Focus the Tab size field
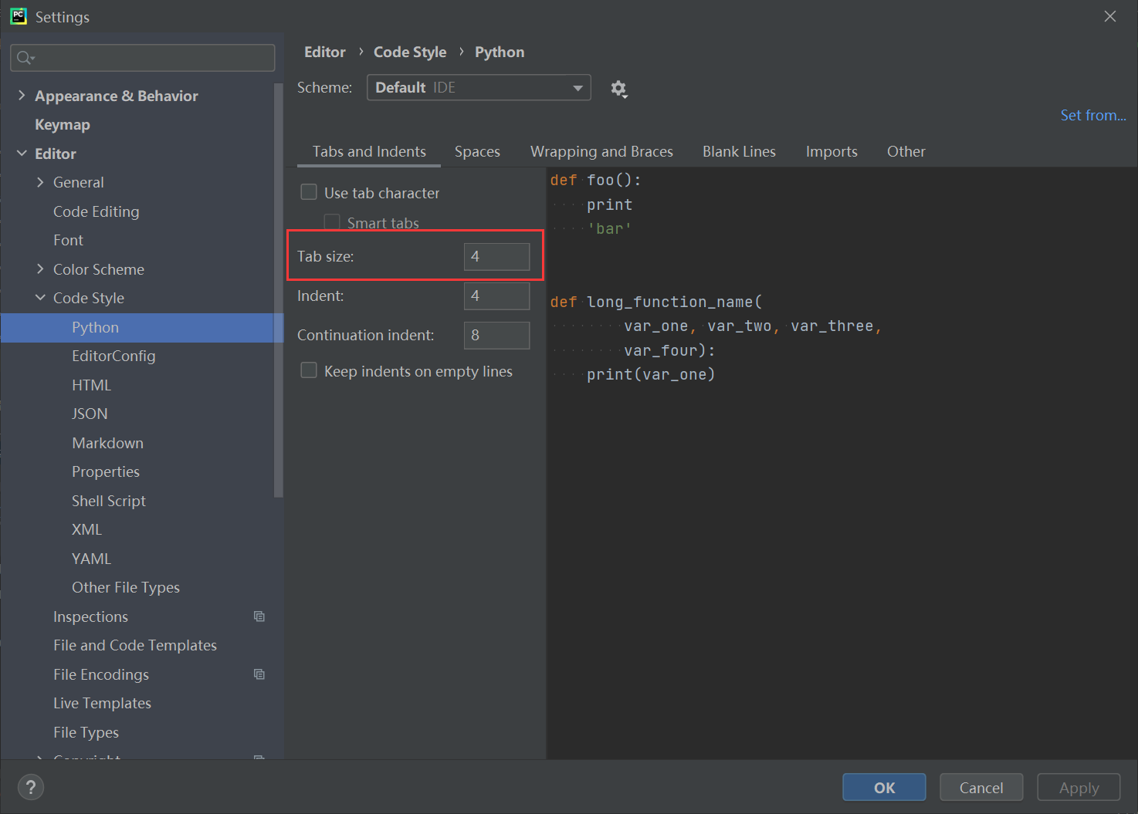This screenshot has width=1138, height=814. (496, 256)
